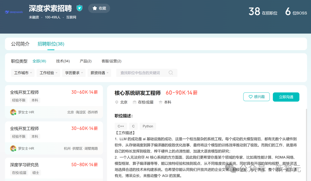Click the deepseek company logo
The width and height of the screenshot is (311, 181).
14,12
